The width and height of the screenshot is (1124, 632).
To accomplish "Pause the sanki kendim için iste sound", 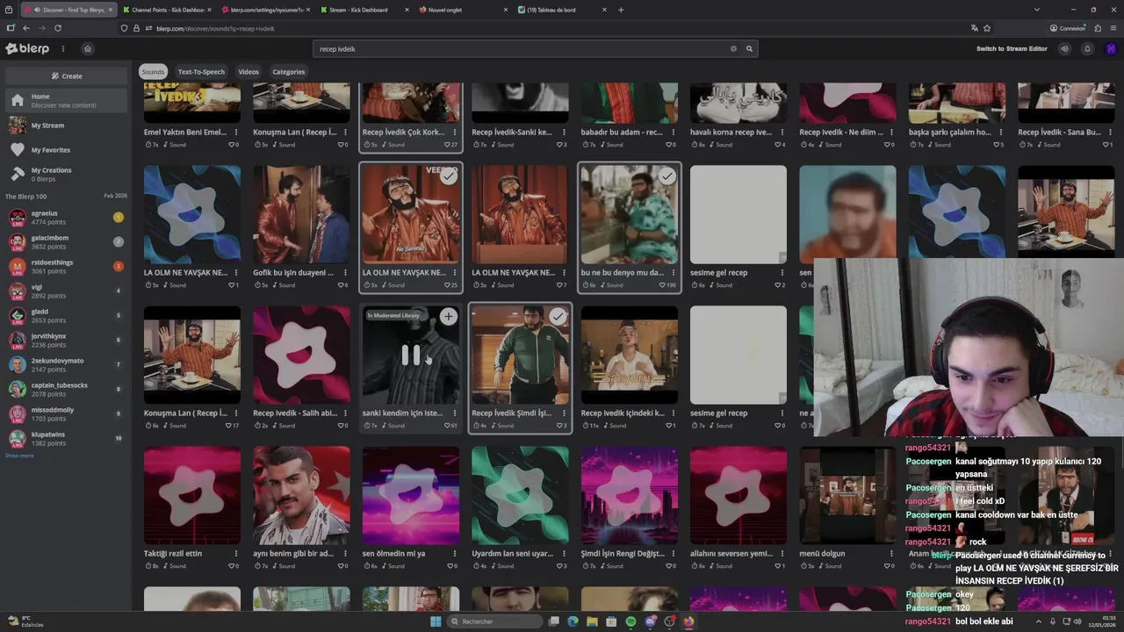I will click(x=410, y=355).
